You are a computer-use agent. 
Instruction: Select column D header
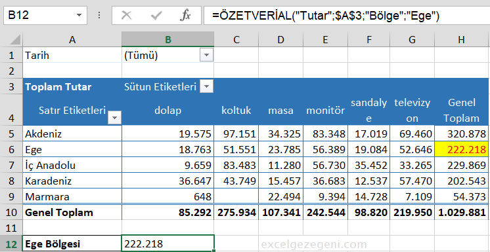pyautogui.click(x=280, y=39)
